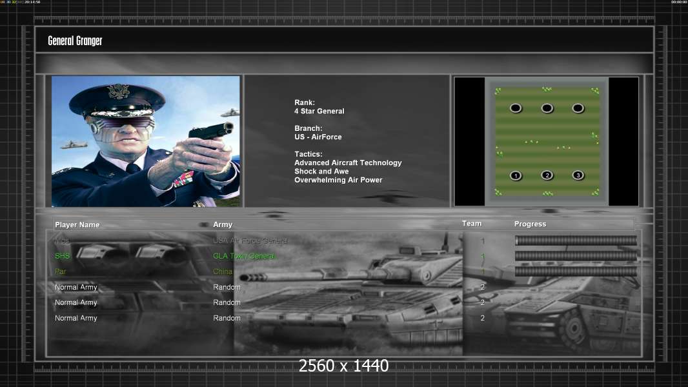Click the 'US - AirForce' branch value
This screenshot has width=688, height=387.
[318, 137]
